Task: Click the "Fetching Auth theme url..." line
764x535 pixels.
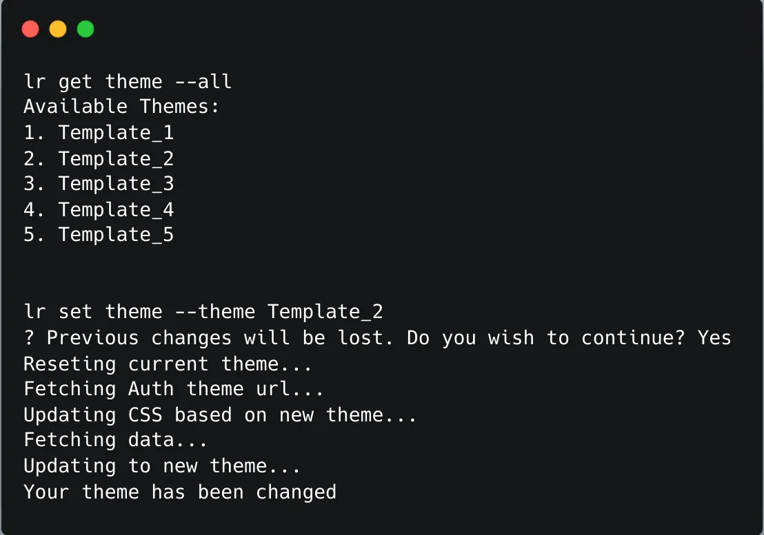Action: point(174,389)
